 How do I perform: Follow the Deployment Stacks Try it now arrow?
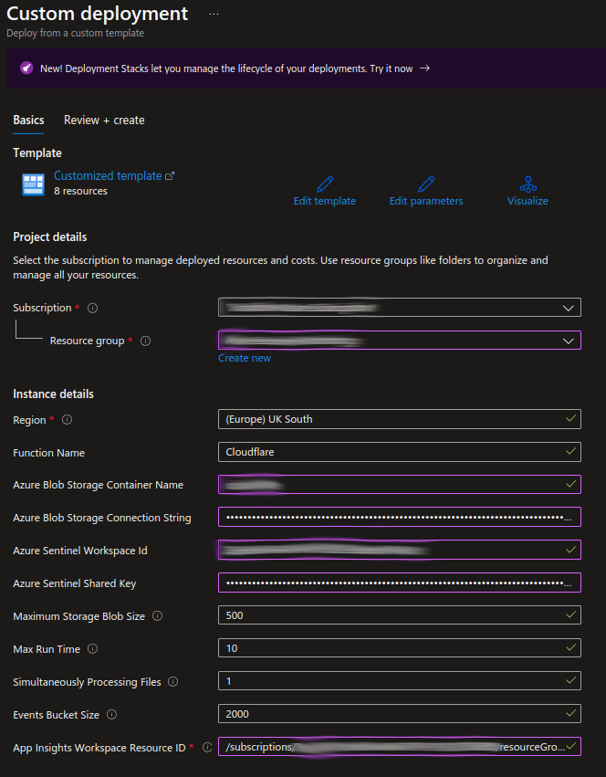424,68
